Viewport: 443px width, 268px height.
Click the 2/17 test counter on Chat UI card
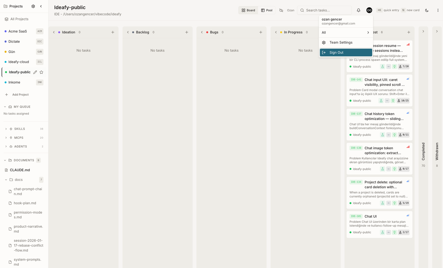click(x=404, y=232)
